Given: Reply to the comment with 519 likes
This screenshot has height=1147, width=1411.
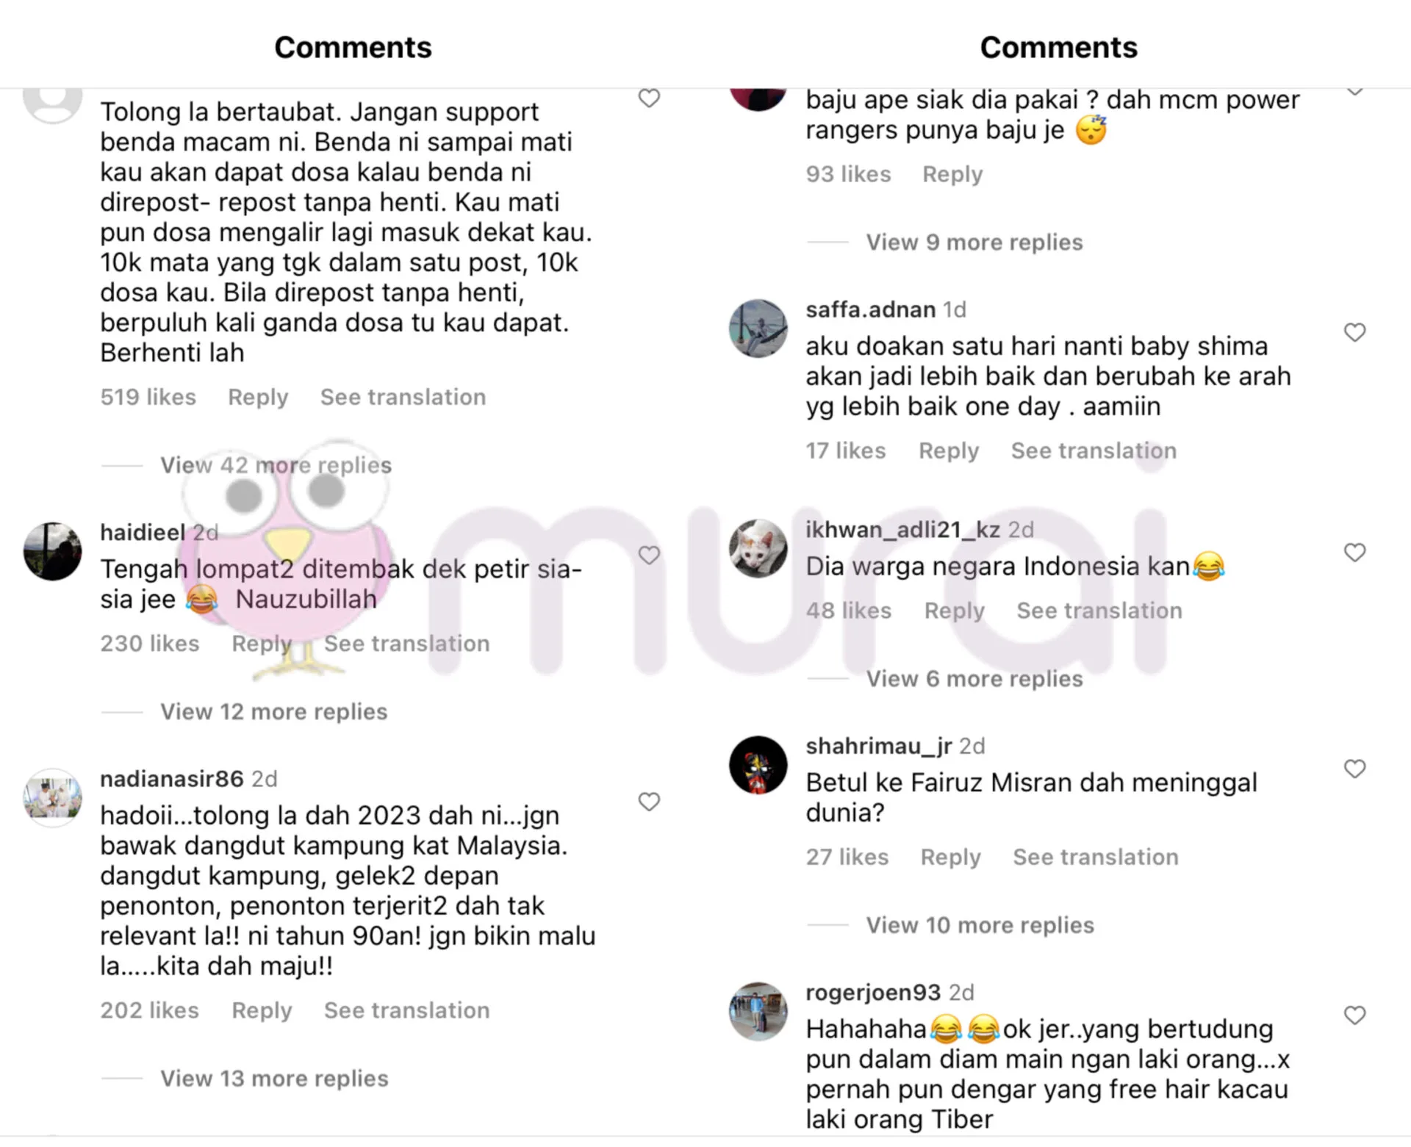Looking at the screenshot, I should click(258, 397).
